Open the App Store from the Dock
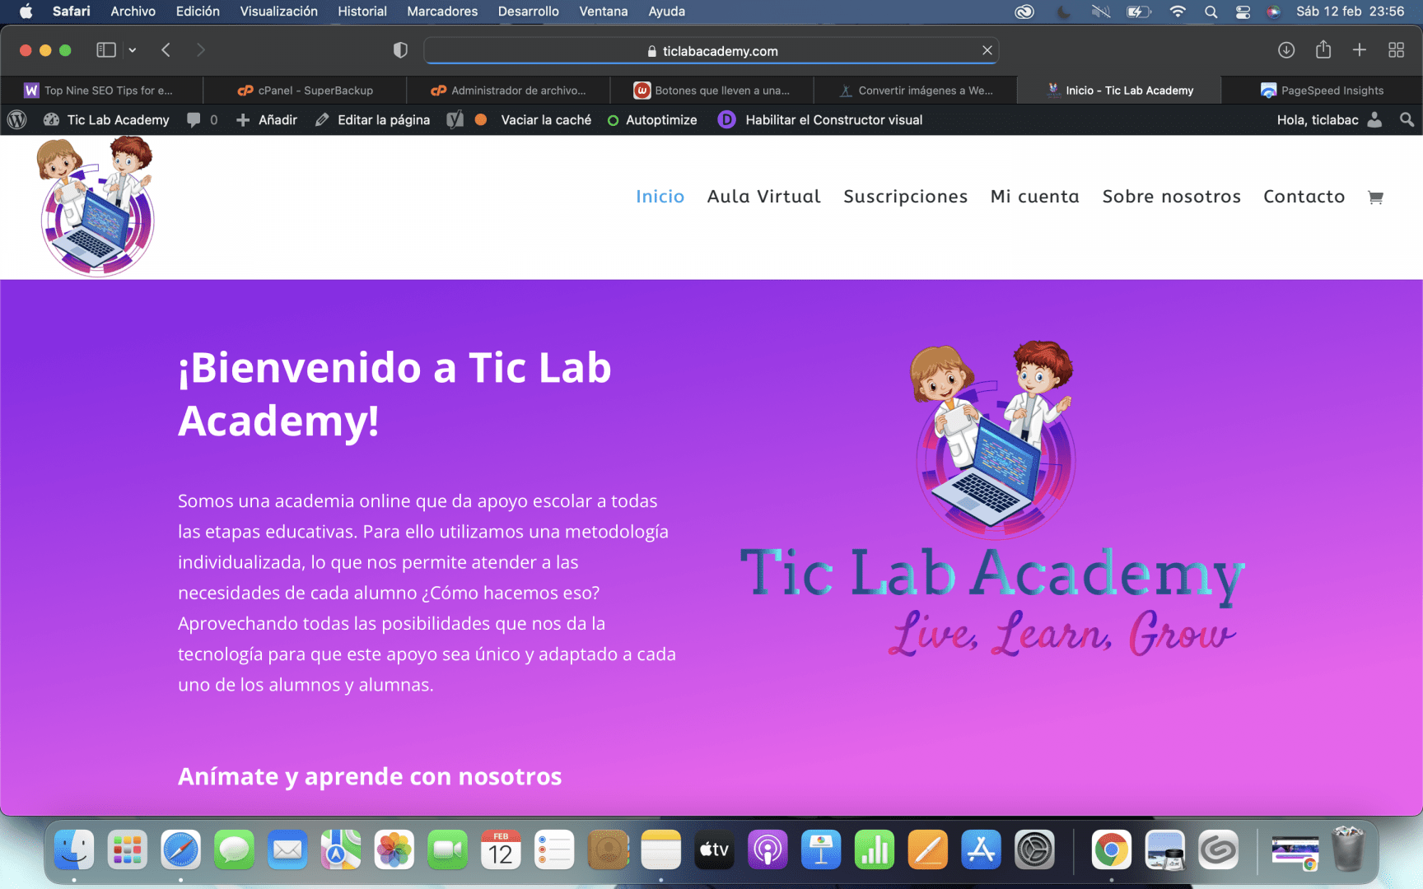Screen dimensions: 1423x889 point(981,849)
